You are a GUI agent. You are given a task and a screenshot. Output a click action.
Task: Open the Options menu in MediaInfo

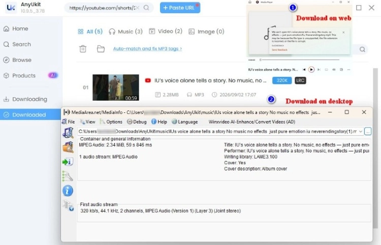tap(111, 122)
